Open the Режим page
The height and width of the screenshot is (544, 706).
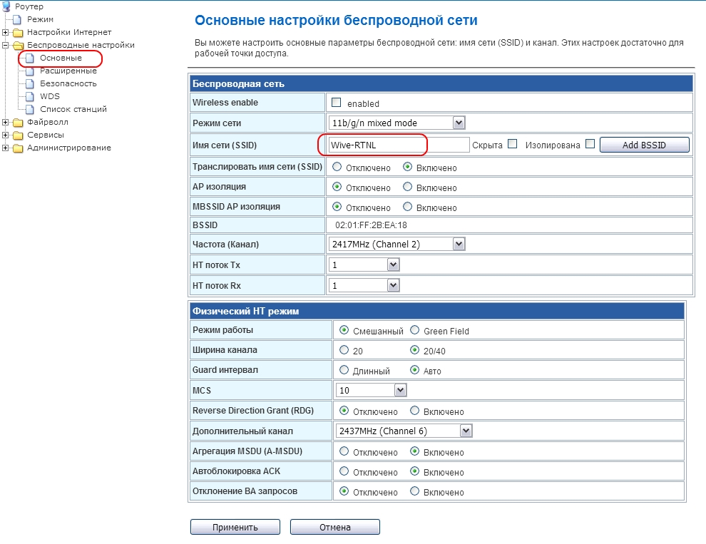pyautogui.click(x=40, y=19)
